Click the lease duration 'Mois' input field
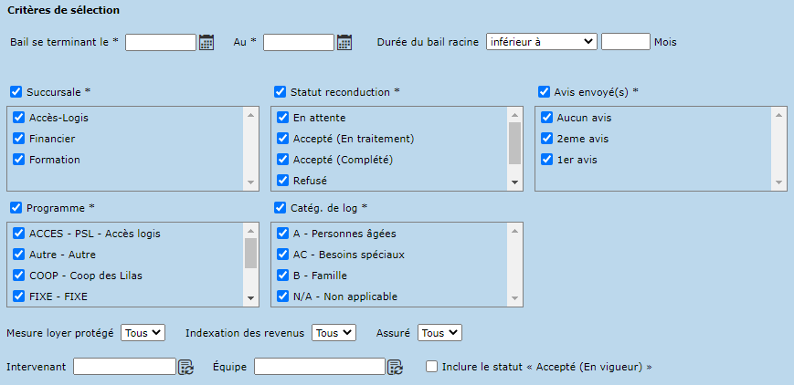The width and height of the screenshot is (794, 385). (625, 41)
